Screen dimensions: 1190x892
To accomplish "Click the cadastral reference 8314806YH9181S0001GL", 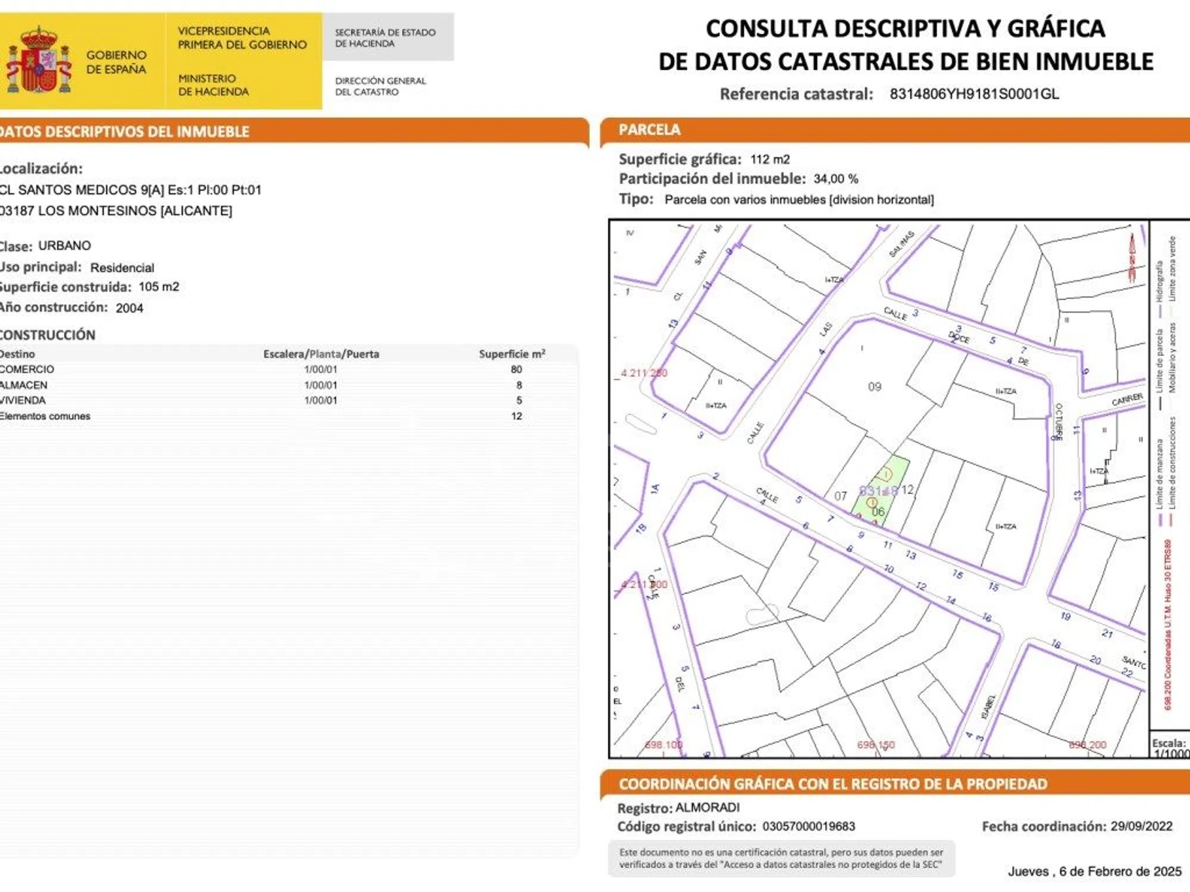I will point(974,94).
